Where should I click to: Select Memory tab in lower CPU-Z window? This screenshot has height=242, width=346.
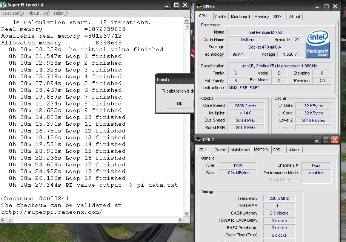click(261, 149)
